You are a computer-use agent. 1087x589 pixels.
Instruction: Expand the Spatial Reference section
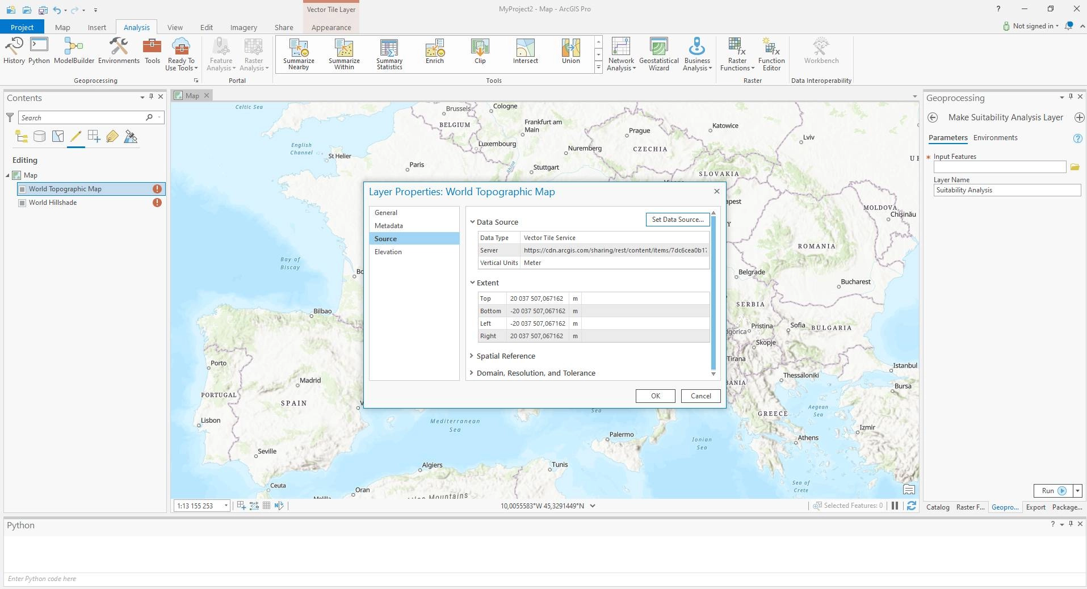pos(472,356)
